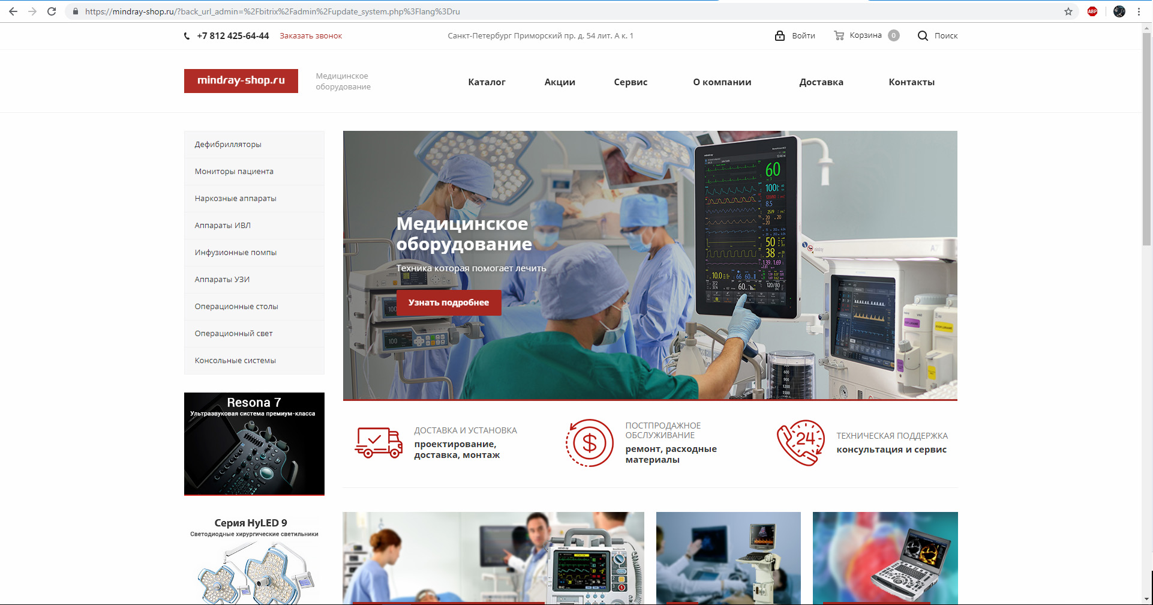Go to the Контакты page

[911, 82]
